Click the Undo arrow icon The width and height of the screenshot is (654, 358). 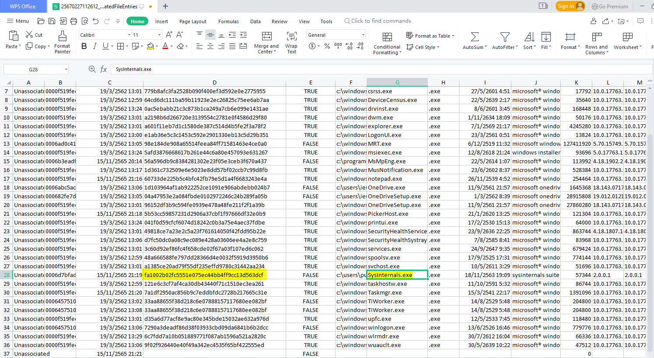tap(95, 21)
